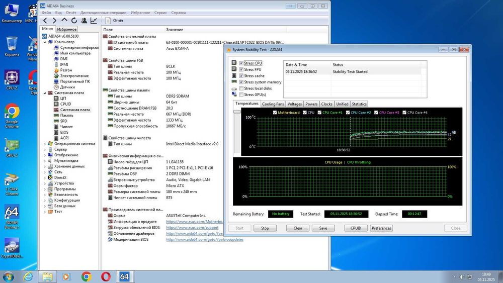
Task: Switch to the Cooling Fans tab
Action: tap(273, 104)
